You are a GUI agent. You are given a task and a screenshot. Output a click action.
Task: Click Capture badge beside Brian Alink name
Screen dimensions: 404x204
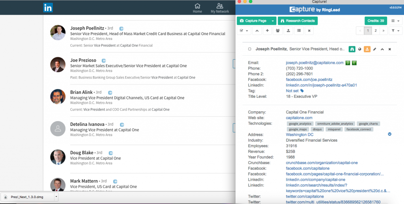tap(110, 93)
